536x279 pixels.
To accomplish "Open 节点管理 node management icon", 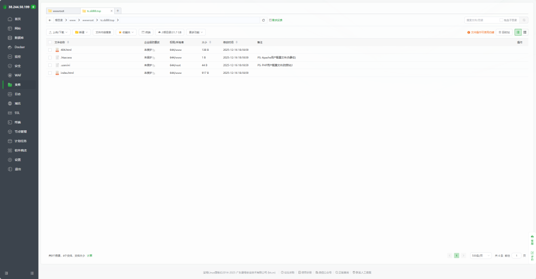I will (10, 131).
